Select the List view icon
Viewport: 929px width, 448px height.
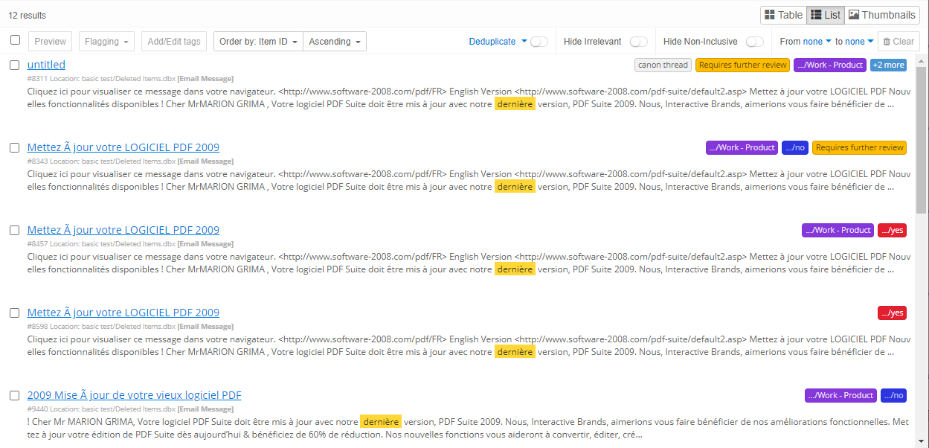(826, 14)
